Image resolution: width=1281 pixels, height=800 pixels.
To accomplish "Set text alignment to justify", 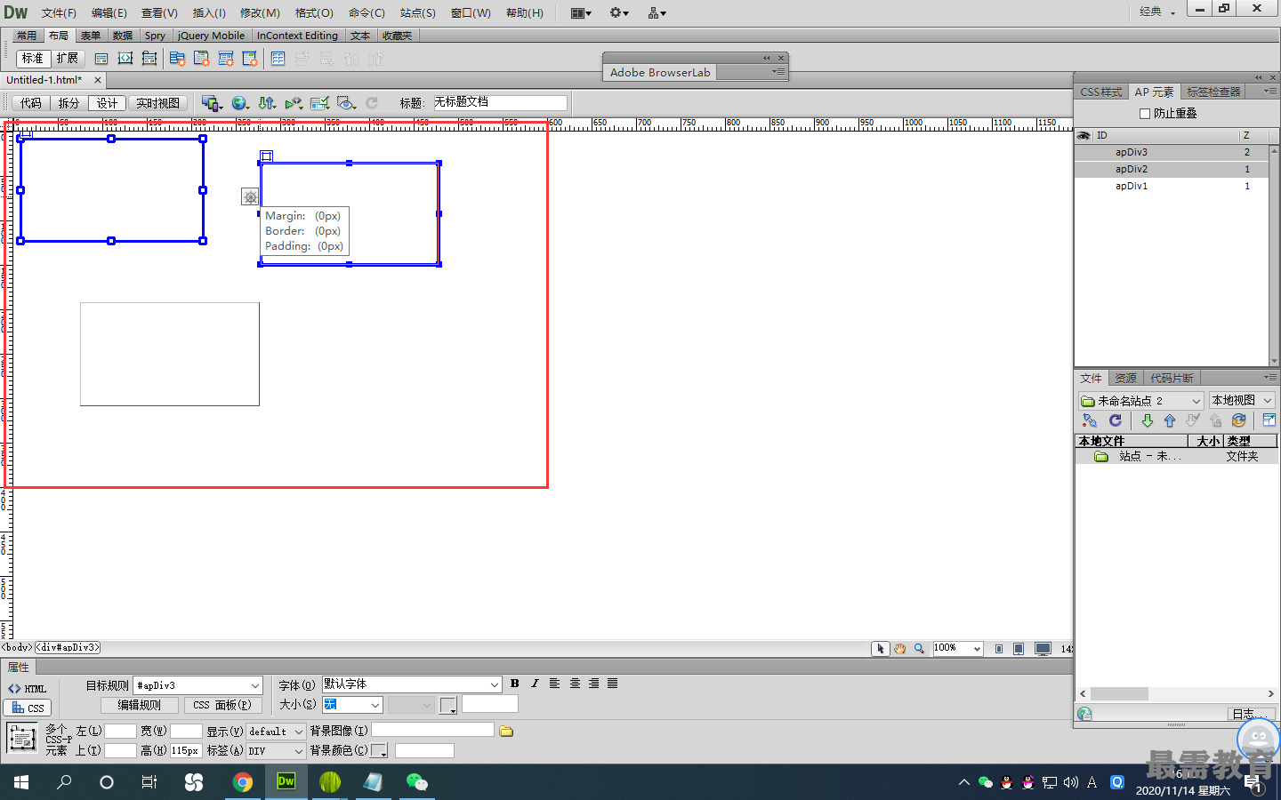I will 612,684.
